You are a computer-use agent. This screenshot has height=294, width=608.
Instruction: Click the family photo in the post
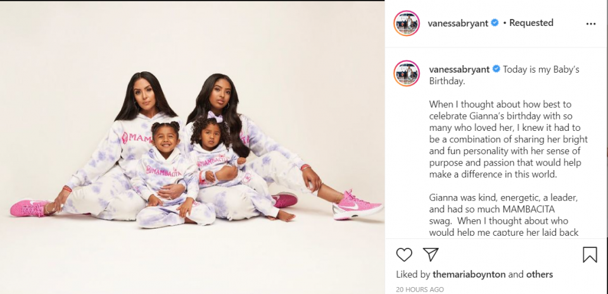[x=193, y=147]
